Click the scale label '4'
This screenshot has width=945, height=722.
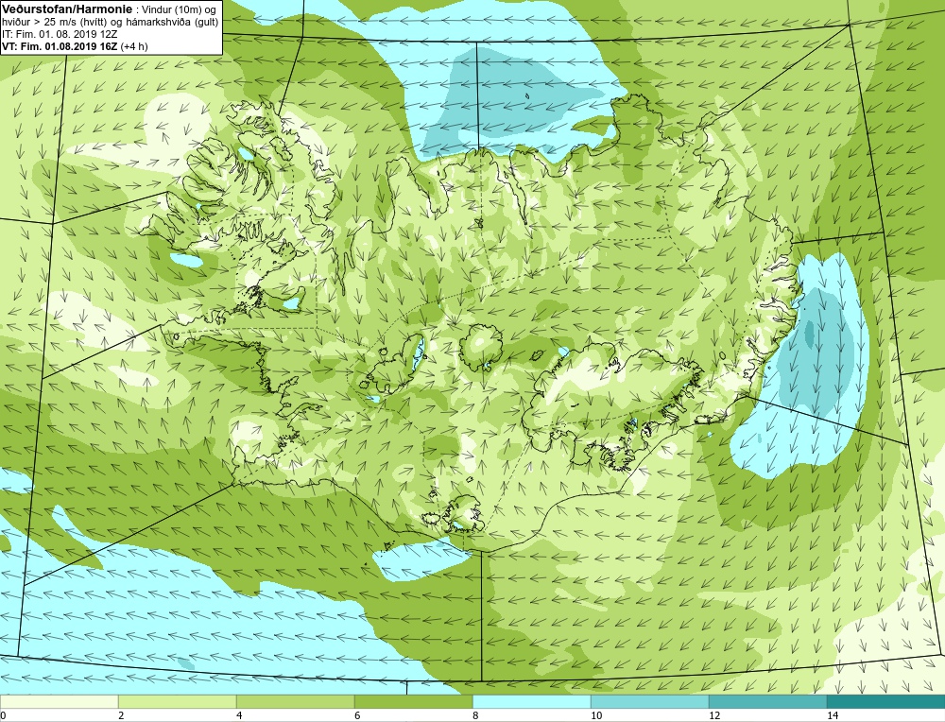(239, 715)
